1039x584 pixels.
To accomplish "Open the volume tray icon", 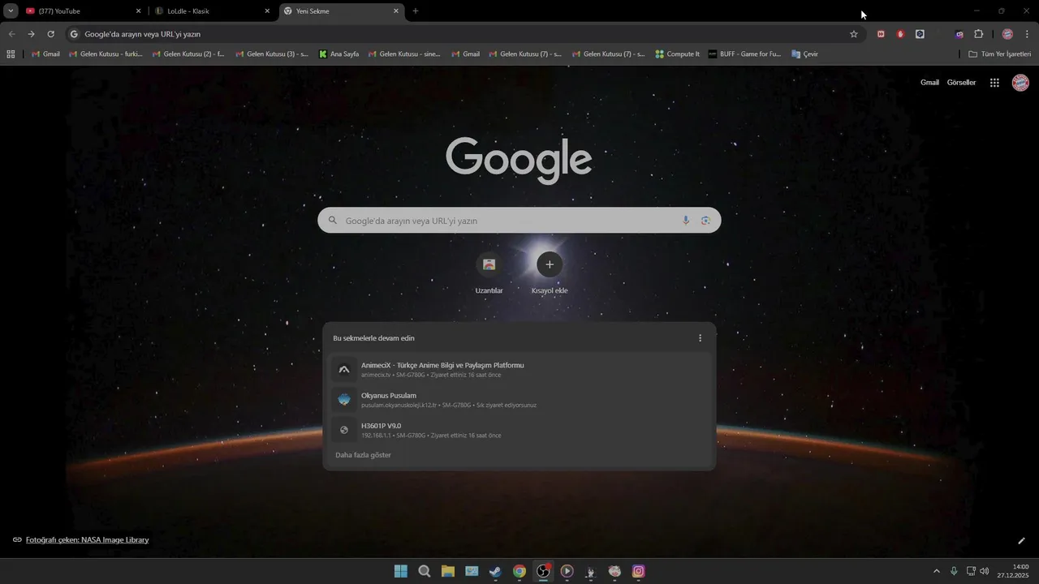I will pos(985,571).
